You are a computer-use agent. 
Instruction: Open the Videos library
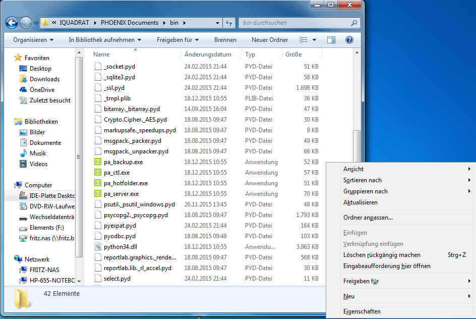pyautogui.click(x=38, y=164)
